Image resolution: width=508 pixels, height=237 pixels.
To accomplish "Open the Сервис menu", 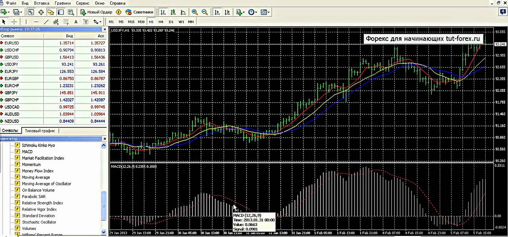I will pos(83,3).
